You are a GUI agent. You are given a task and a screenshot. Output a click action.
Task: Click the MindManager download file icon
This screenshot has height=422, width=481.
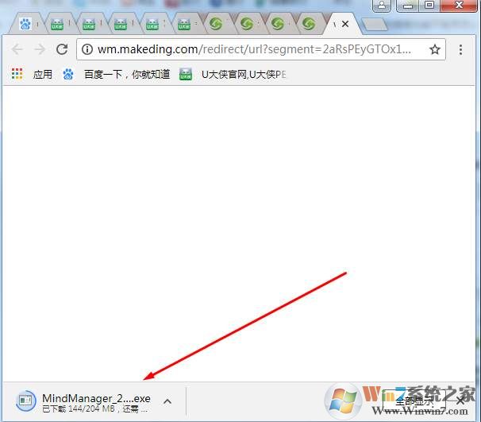click(x=25, y=401)
